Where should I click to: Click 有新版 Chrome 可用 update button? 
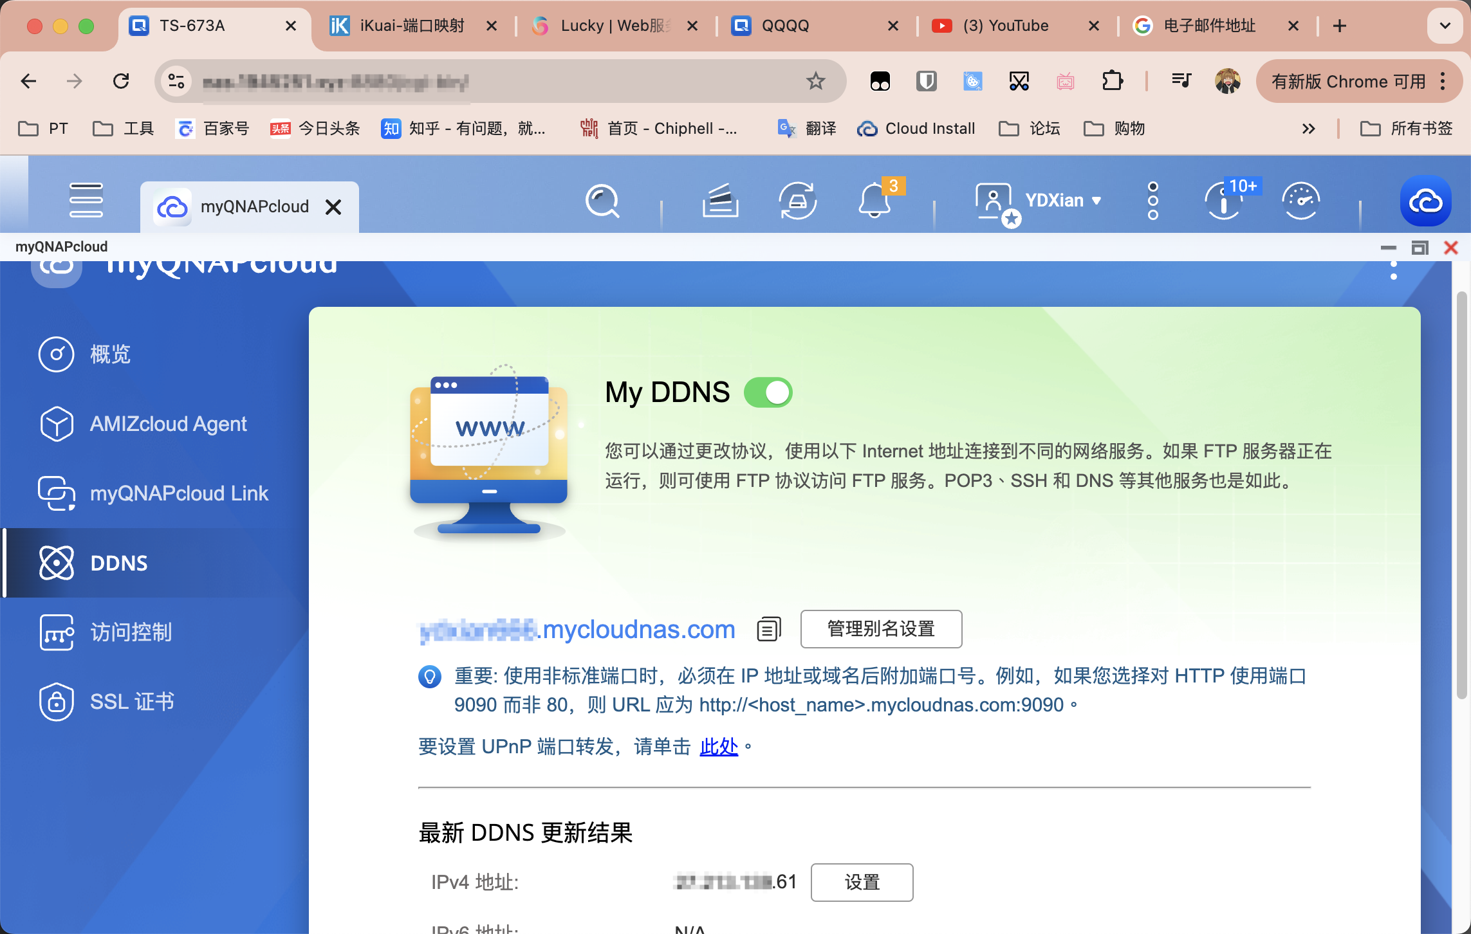point(1359,81)
